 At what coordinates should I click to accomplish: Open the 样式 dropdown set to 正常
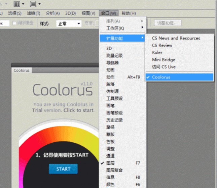pyautogui.click(x=69, y=23)
